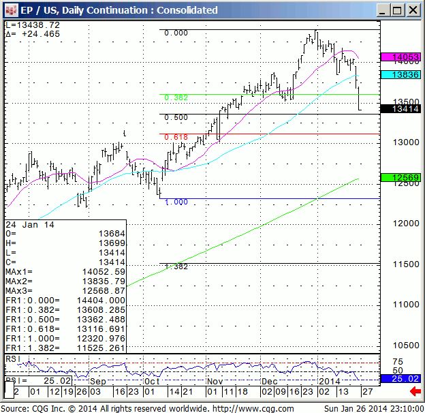Click the chart title bar text
425x413 pixels.
(x=119, y=10)
